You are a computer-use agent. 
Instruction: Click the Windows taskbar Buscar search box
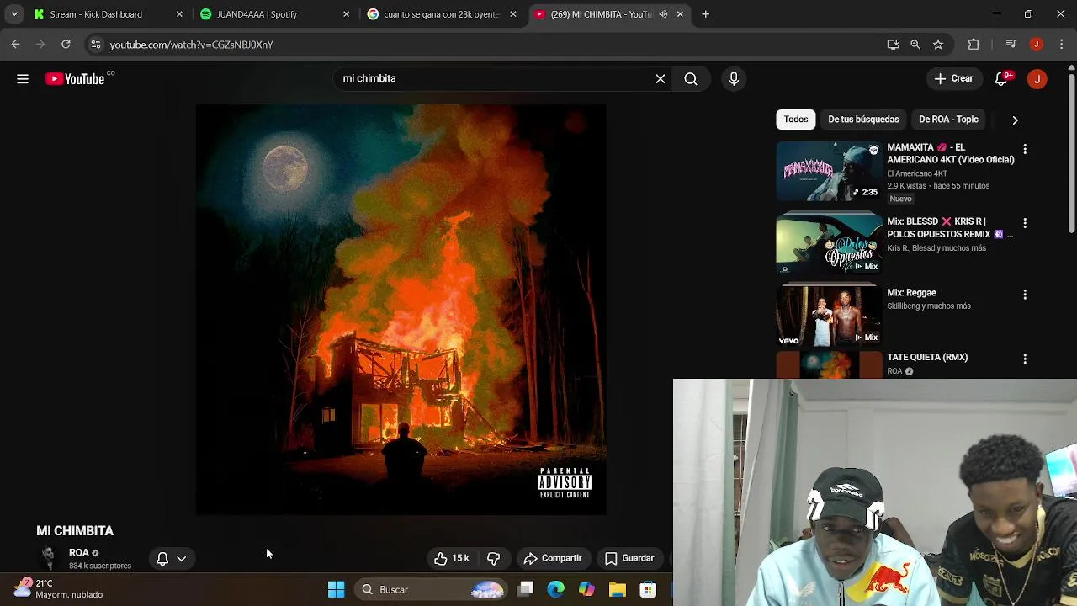(429, 589)
